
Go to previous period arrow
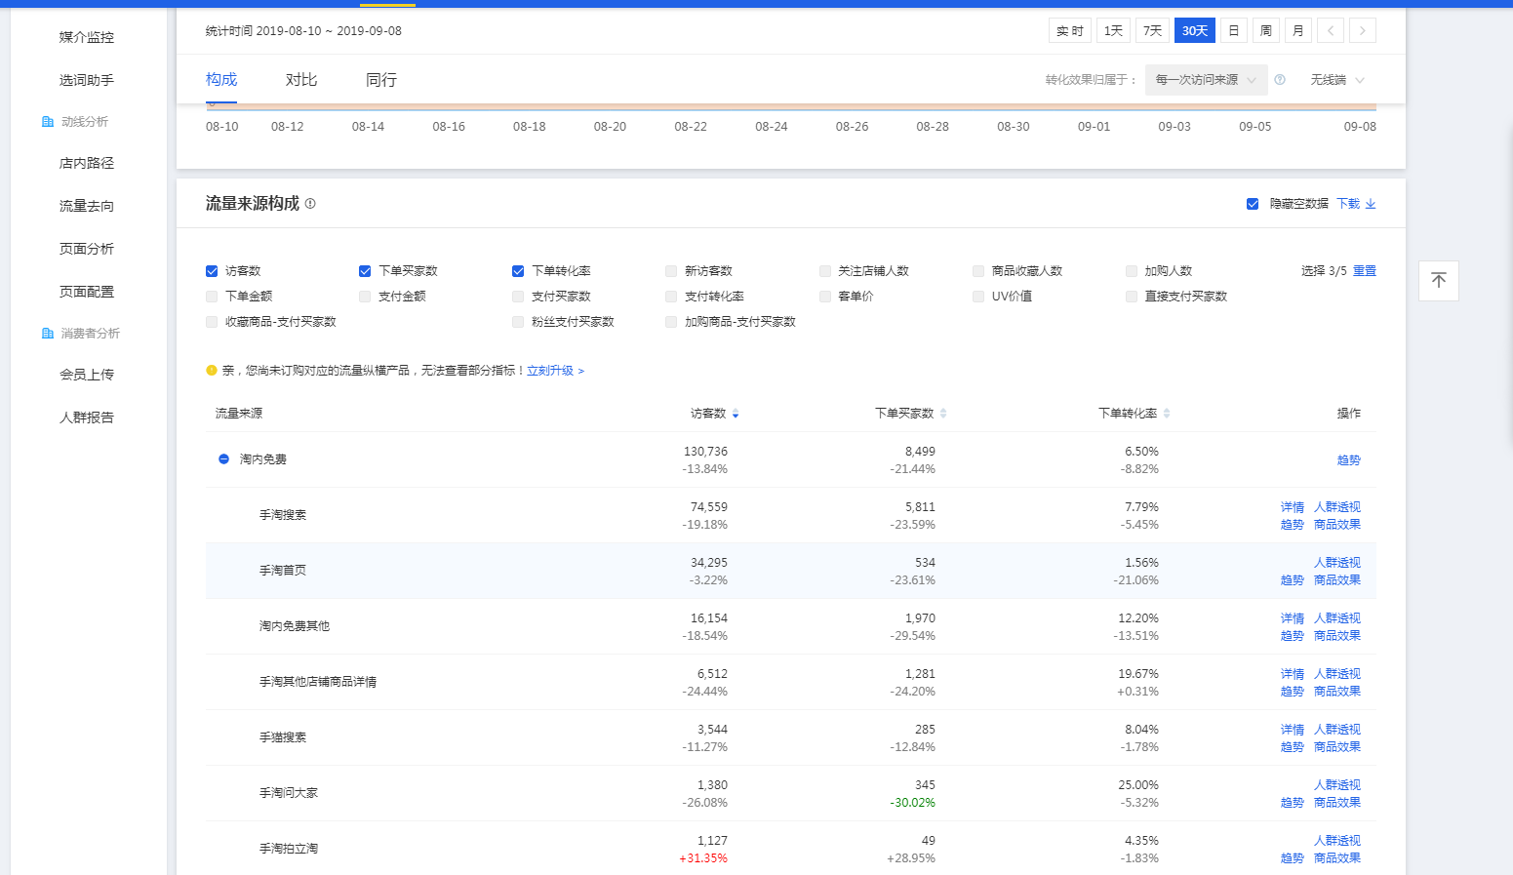tap(1331, 31)
